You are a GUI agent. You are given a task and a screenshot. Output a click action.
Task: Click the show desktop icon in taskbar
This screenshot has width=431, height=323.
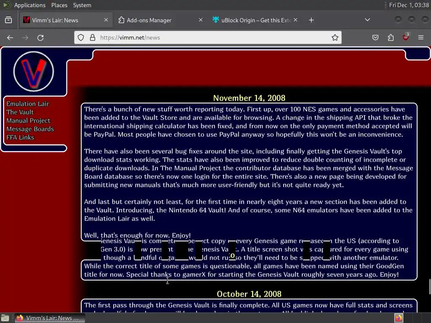tap(5, 318)
